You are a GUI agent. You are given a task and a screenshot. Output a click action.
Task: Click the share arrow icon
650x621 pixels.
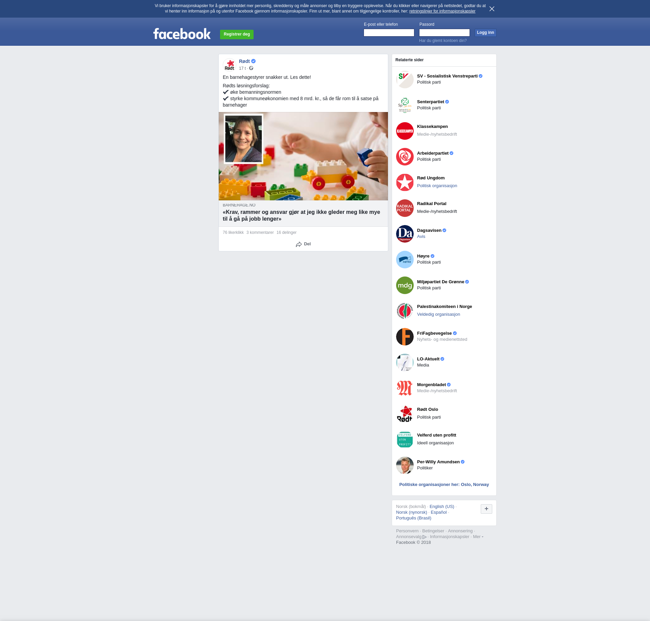pos(299,244)
